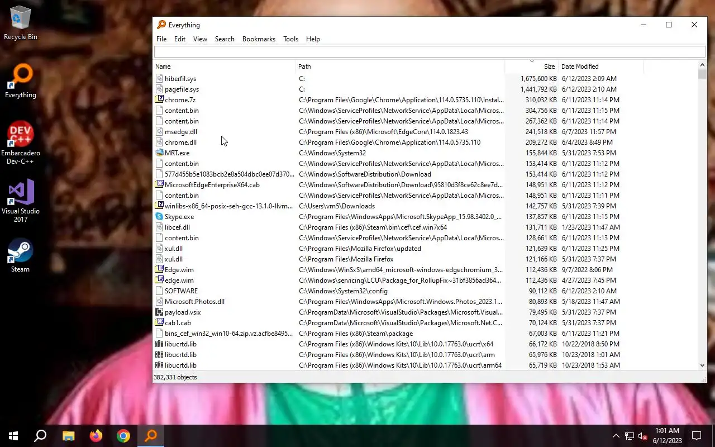Click the MRT.exe application icon
Image resolution: width=715 pixels, height=447 pixels.
coord(159,153)
